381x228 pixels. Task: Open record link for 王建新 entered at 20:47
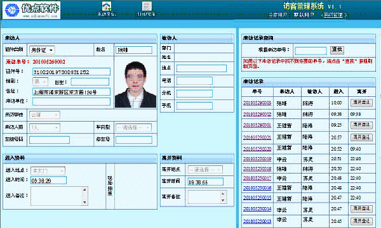point(257,198)
